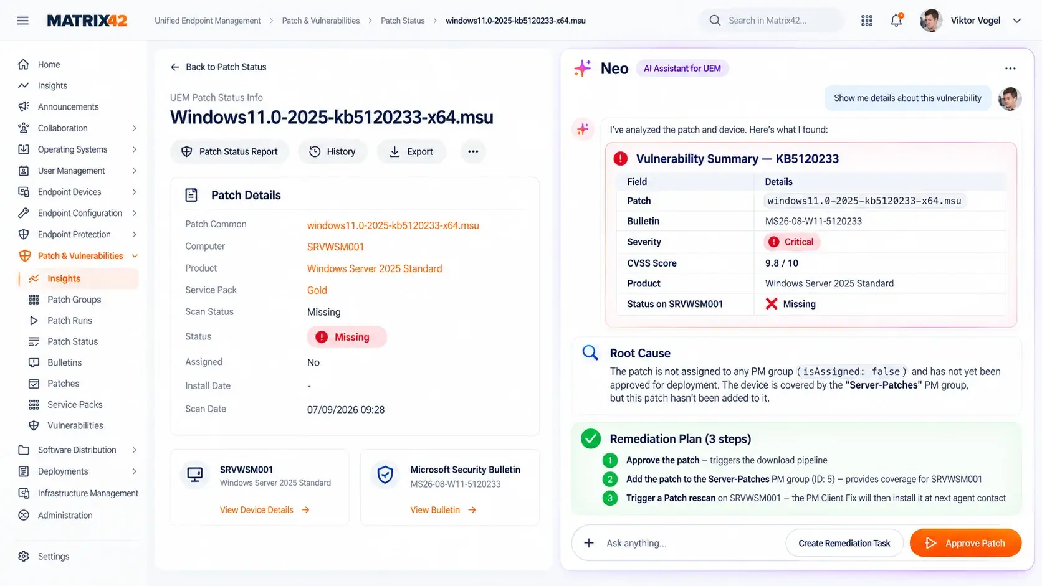Click the Announcements megaphone icon
Viewport: 1042px width, 586px height.
(x=24, y=106)
